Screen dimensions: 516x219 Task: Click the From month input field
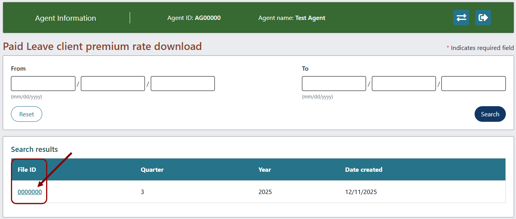(x=43, y=84)
